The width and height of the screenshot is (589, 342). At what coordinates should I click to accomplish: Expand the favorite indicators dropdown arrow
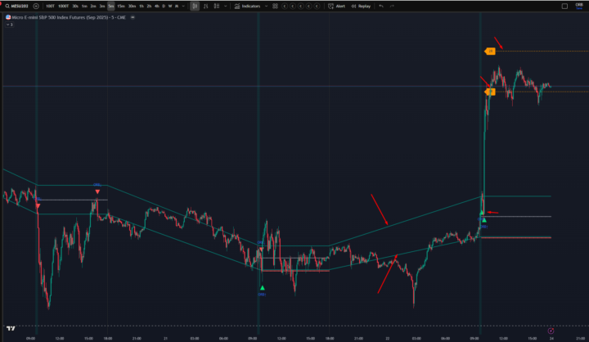[x=266, y=6]
